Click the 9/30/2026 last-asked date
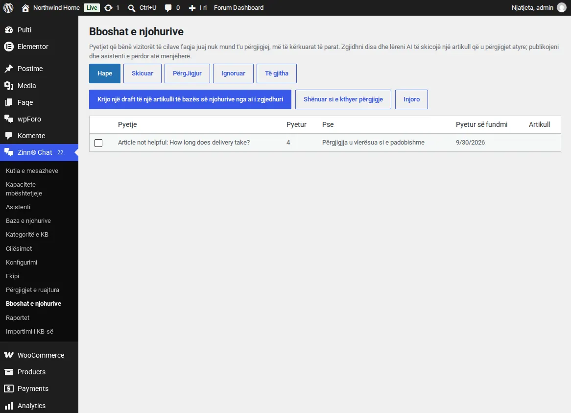 471,143
